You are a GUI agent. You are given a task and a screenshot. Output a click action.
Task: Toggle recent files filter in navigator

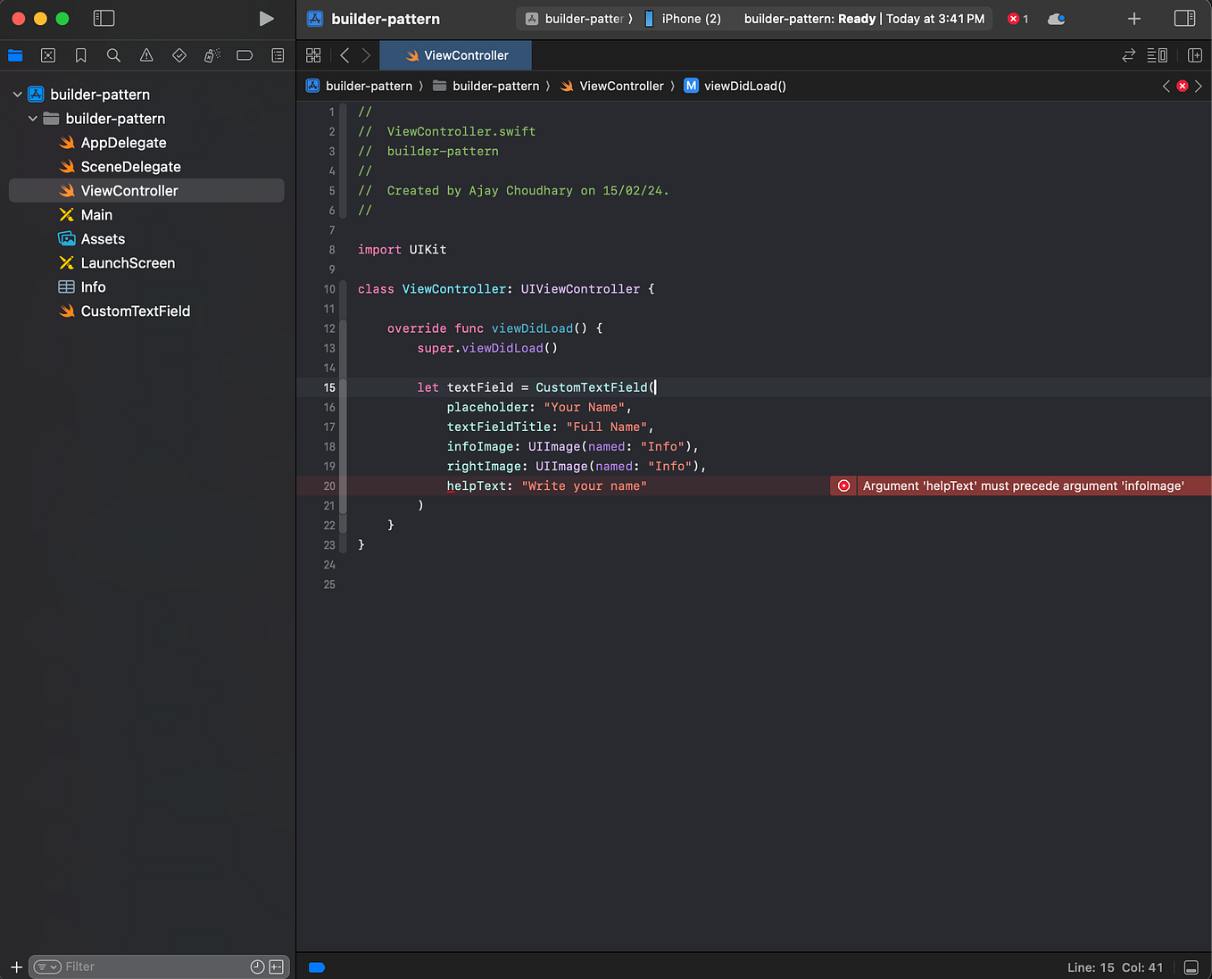click(257, 967)
